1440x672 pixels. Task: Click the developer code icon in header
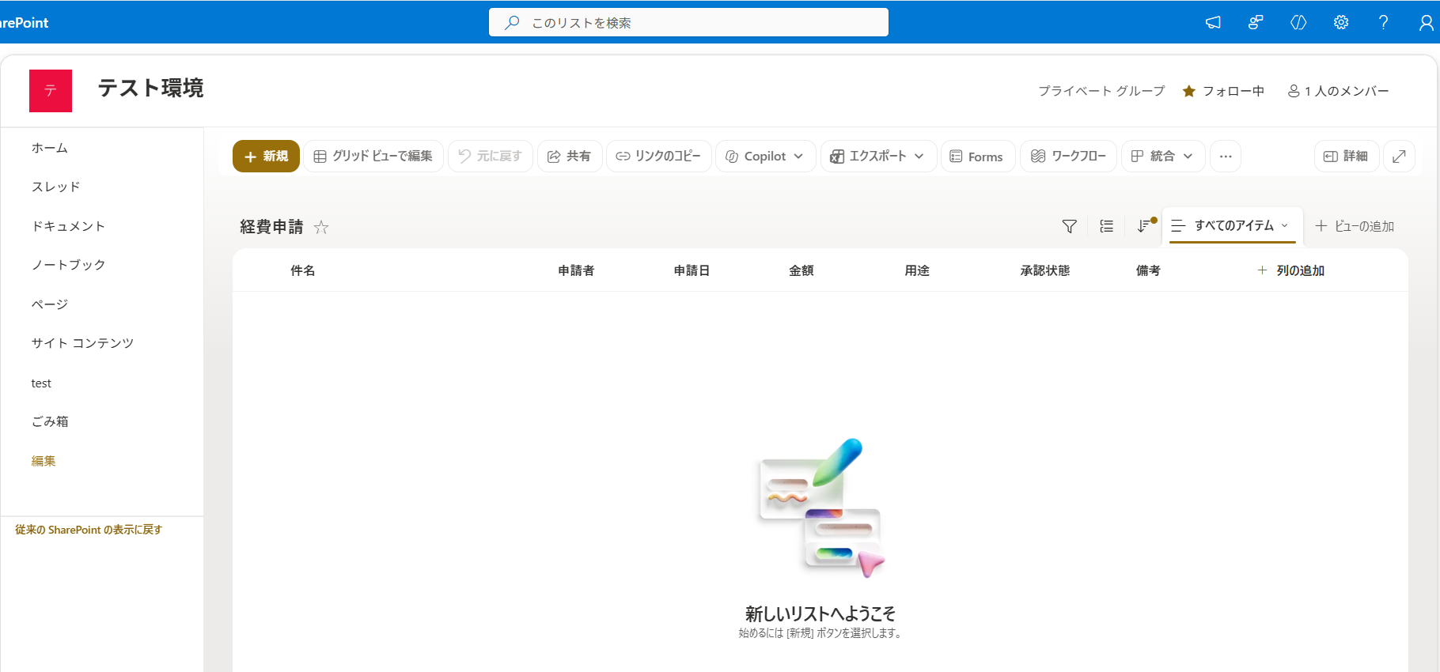pyautogui.click(x=1298, y=22)
